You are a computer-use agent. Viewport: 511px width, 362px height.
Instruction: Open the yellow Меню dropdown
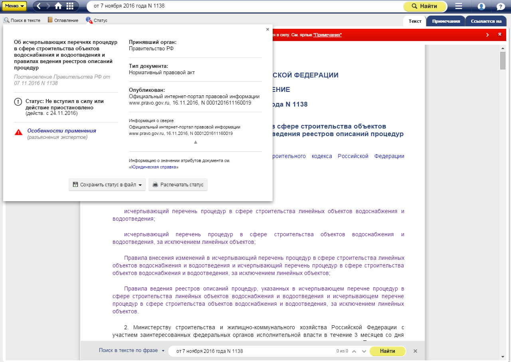tap(14, 6)
